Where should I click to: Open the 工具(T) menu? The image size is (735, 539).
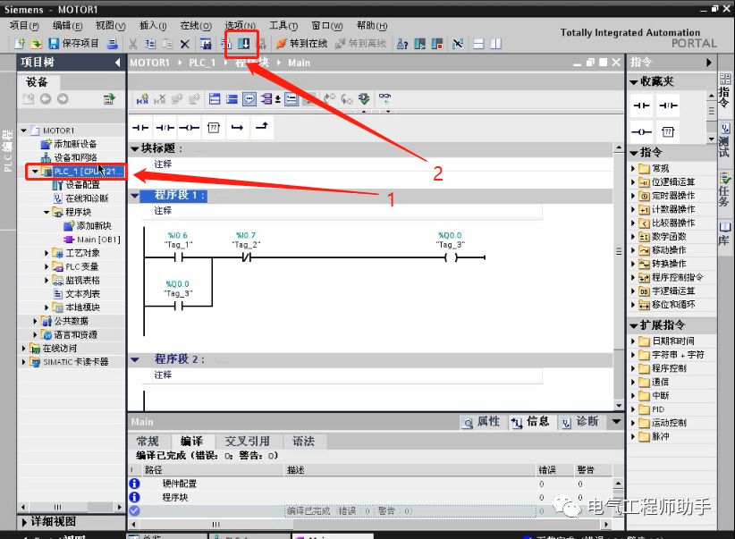coord(283,25)
